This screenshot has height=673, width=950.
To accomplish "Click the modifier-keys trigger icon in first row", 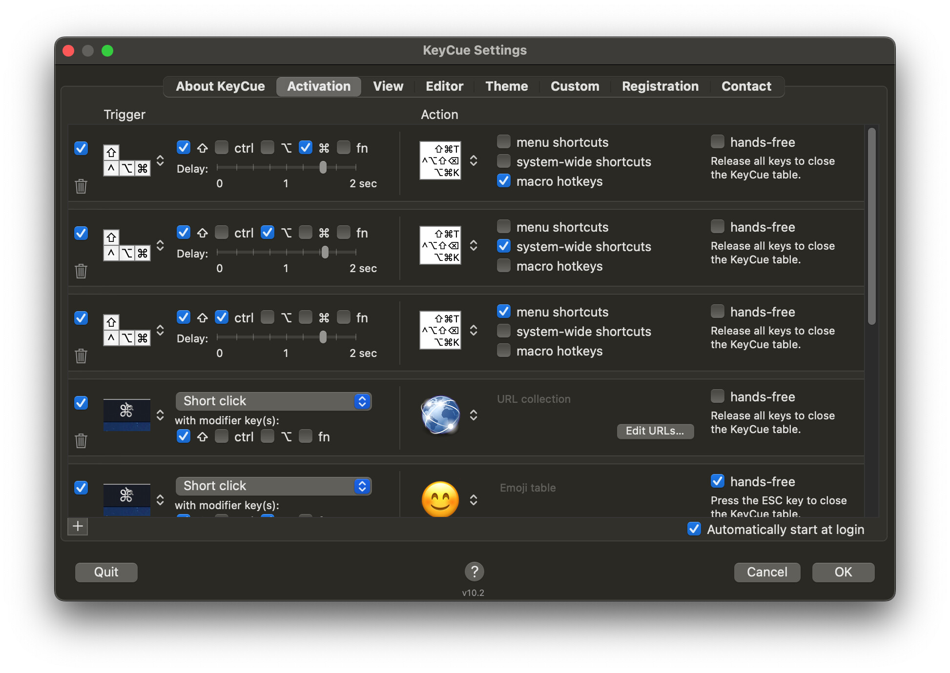I will (127, 160).
